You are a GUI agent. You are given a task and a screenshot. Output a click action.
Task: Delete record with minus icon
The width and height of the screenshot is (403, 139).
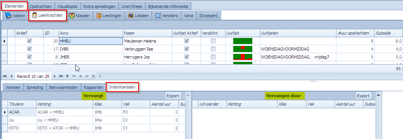[74, 76]
